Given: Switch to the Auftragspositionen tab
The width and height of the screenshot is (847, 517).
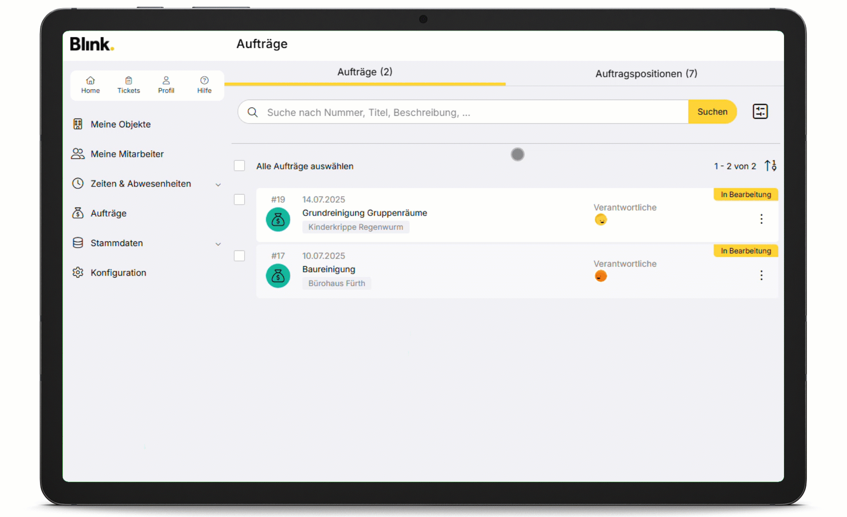Looking at the screenshot, I should [646, 73].
